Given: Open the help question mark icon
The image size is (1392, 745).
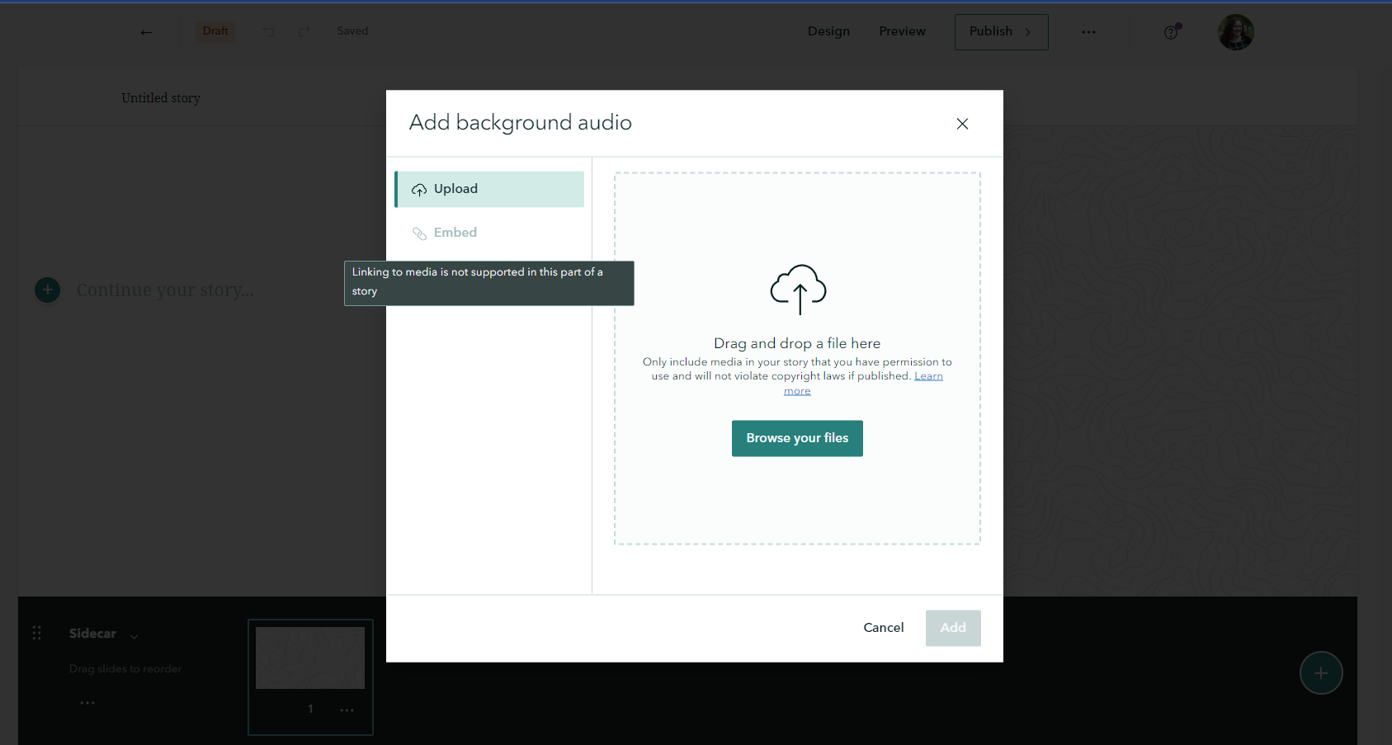Looking at the screenshot, I should [x=1171, y=32].
